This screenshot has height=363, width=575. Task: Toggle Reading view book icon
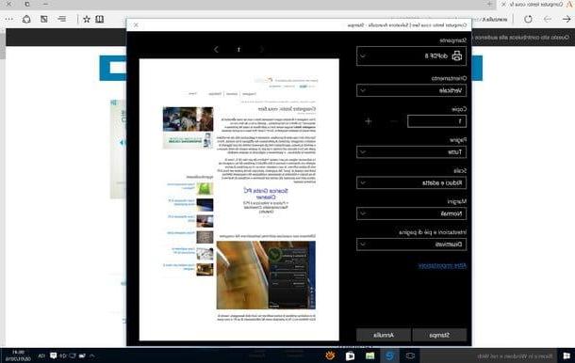pyautogui.click(x=99, y=19)
